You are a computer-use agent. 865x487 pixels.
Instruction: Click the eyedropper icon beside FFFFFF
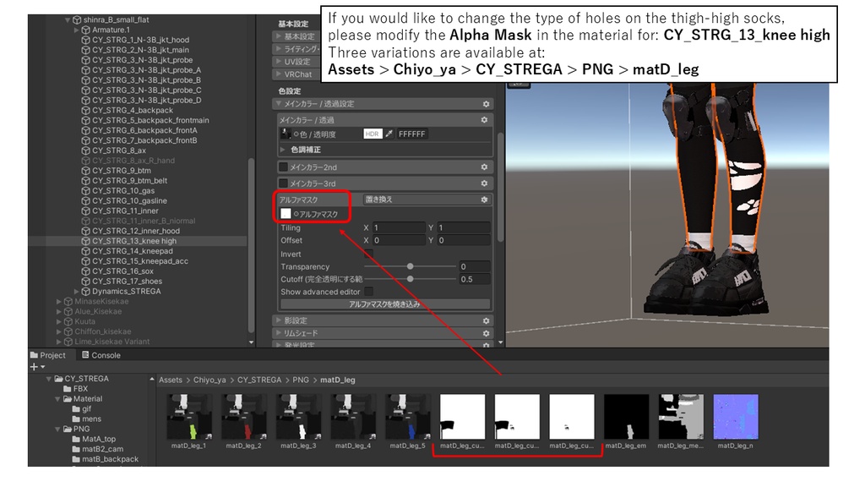(x=389, y=134)
